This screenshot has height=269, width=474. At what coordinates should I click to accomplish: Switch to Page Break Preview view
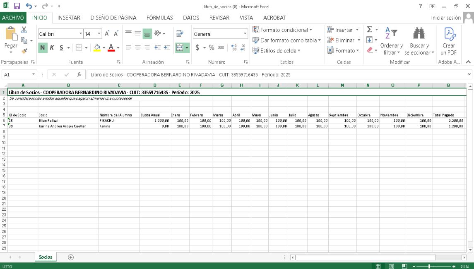pos(404,266)
